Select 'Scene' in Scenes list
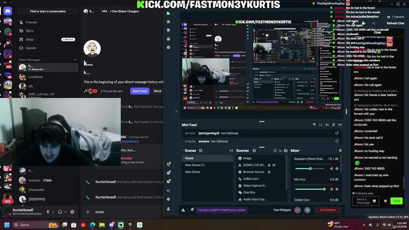The height and width of the screenshot is (230, 409). coord(207,158)
